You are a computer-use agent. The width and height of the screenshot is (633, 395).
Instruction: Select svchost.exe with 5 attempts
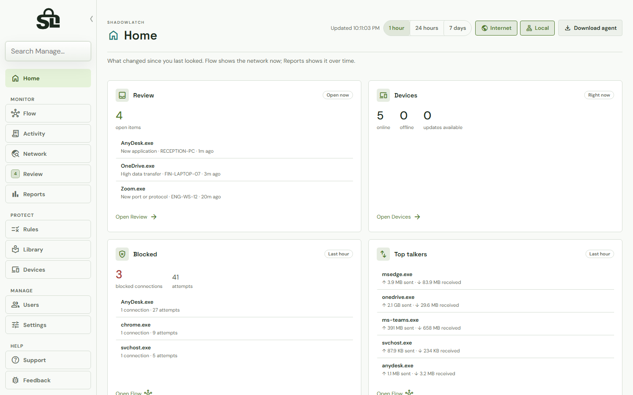click(234, 352)
